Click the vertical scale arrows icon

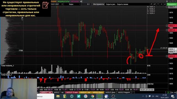[x=166, y=92]
